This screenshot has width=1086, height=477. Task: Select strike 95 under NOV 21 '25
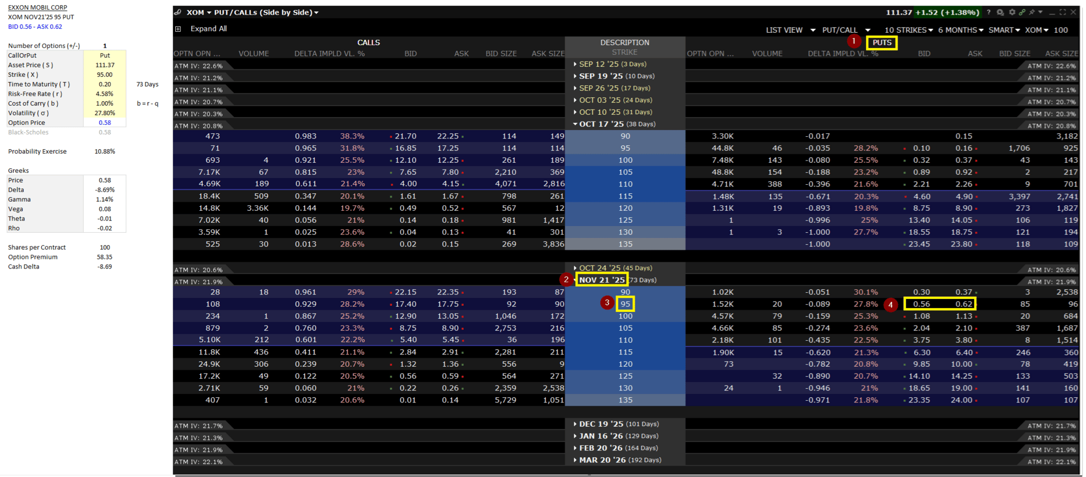pyautogui.click(x=625, y=304)
